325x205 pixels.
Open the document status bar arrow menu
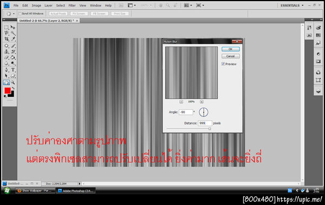(x=80, y=184)
